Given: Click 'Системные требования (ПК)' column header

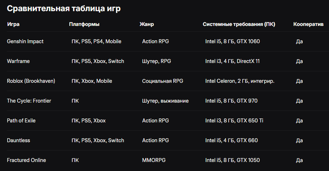Looking at the screenshot, I should 239,24.
